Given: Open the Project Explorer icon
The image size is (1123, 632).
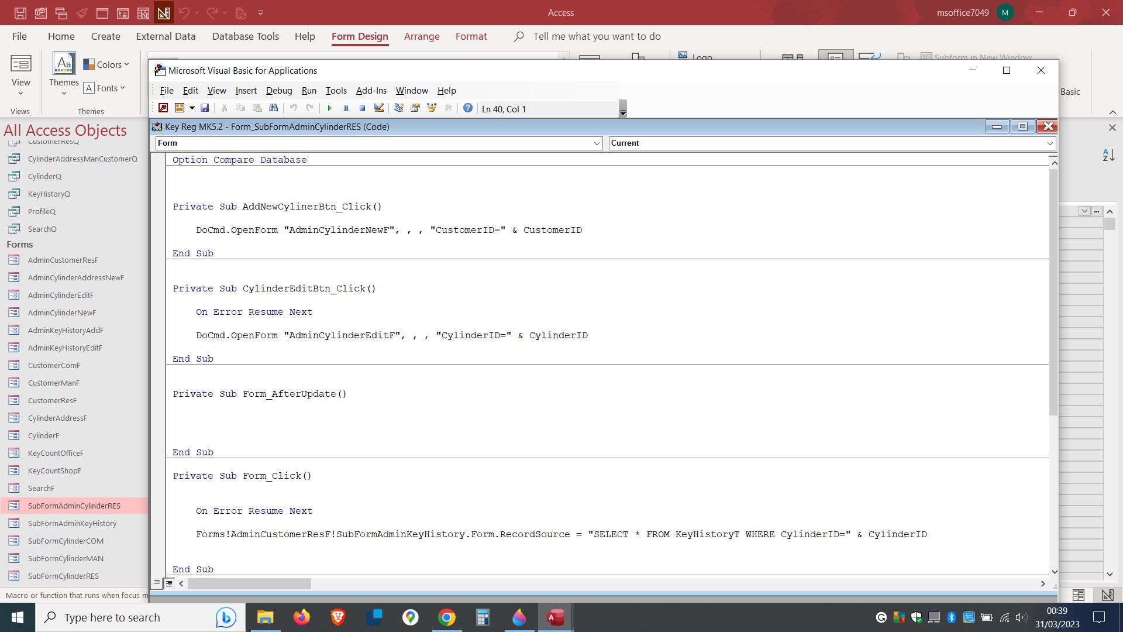Looking at the screenshot, I should pos(399,108).
